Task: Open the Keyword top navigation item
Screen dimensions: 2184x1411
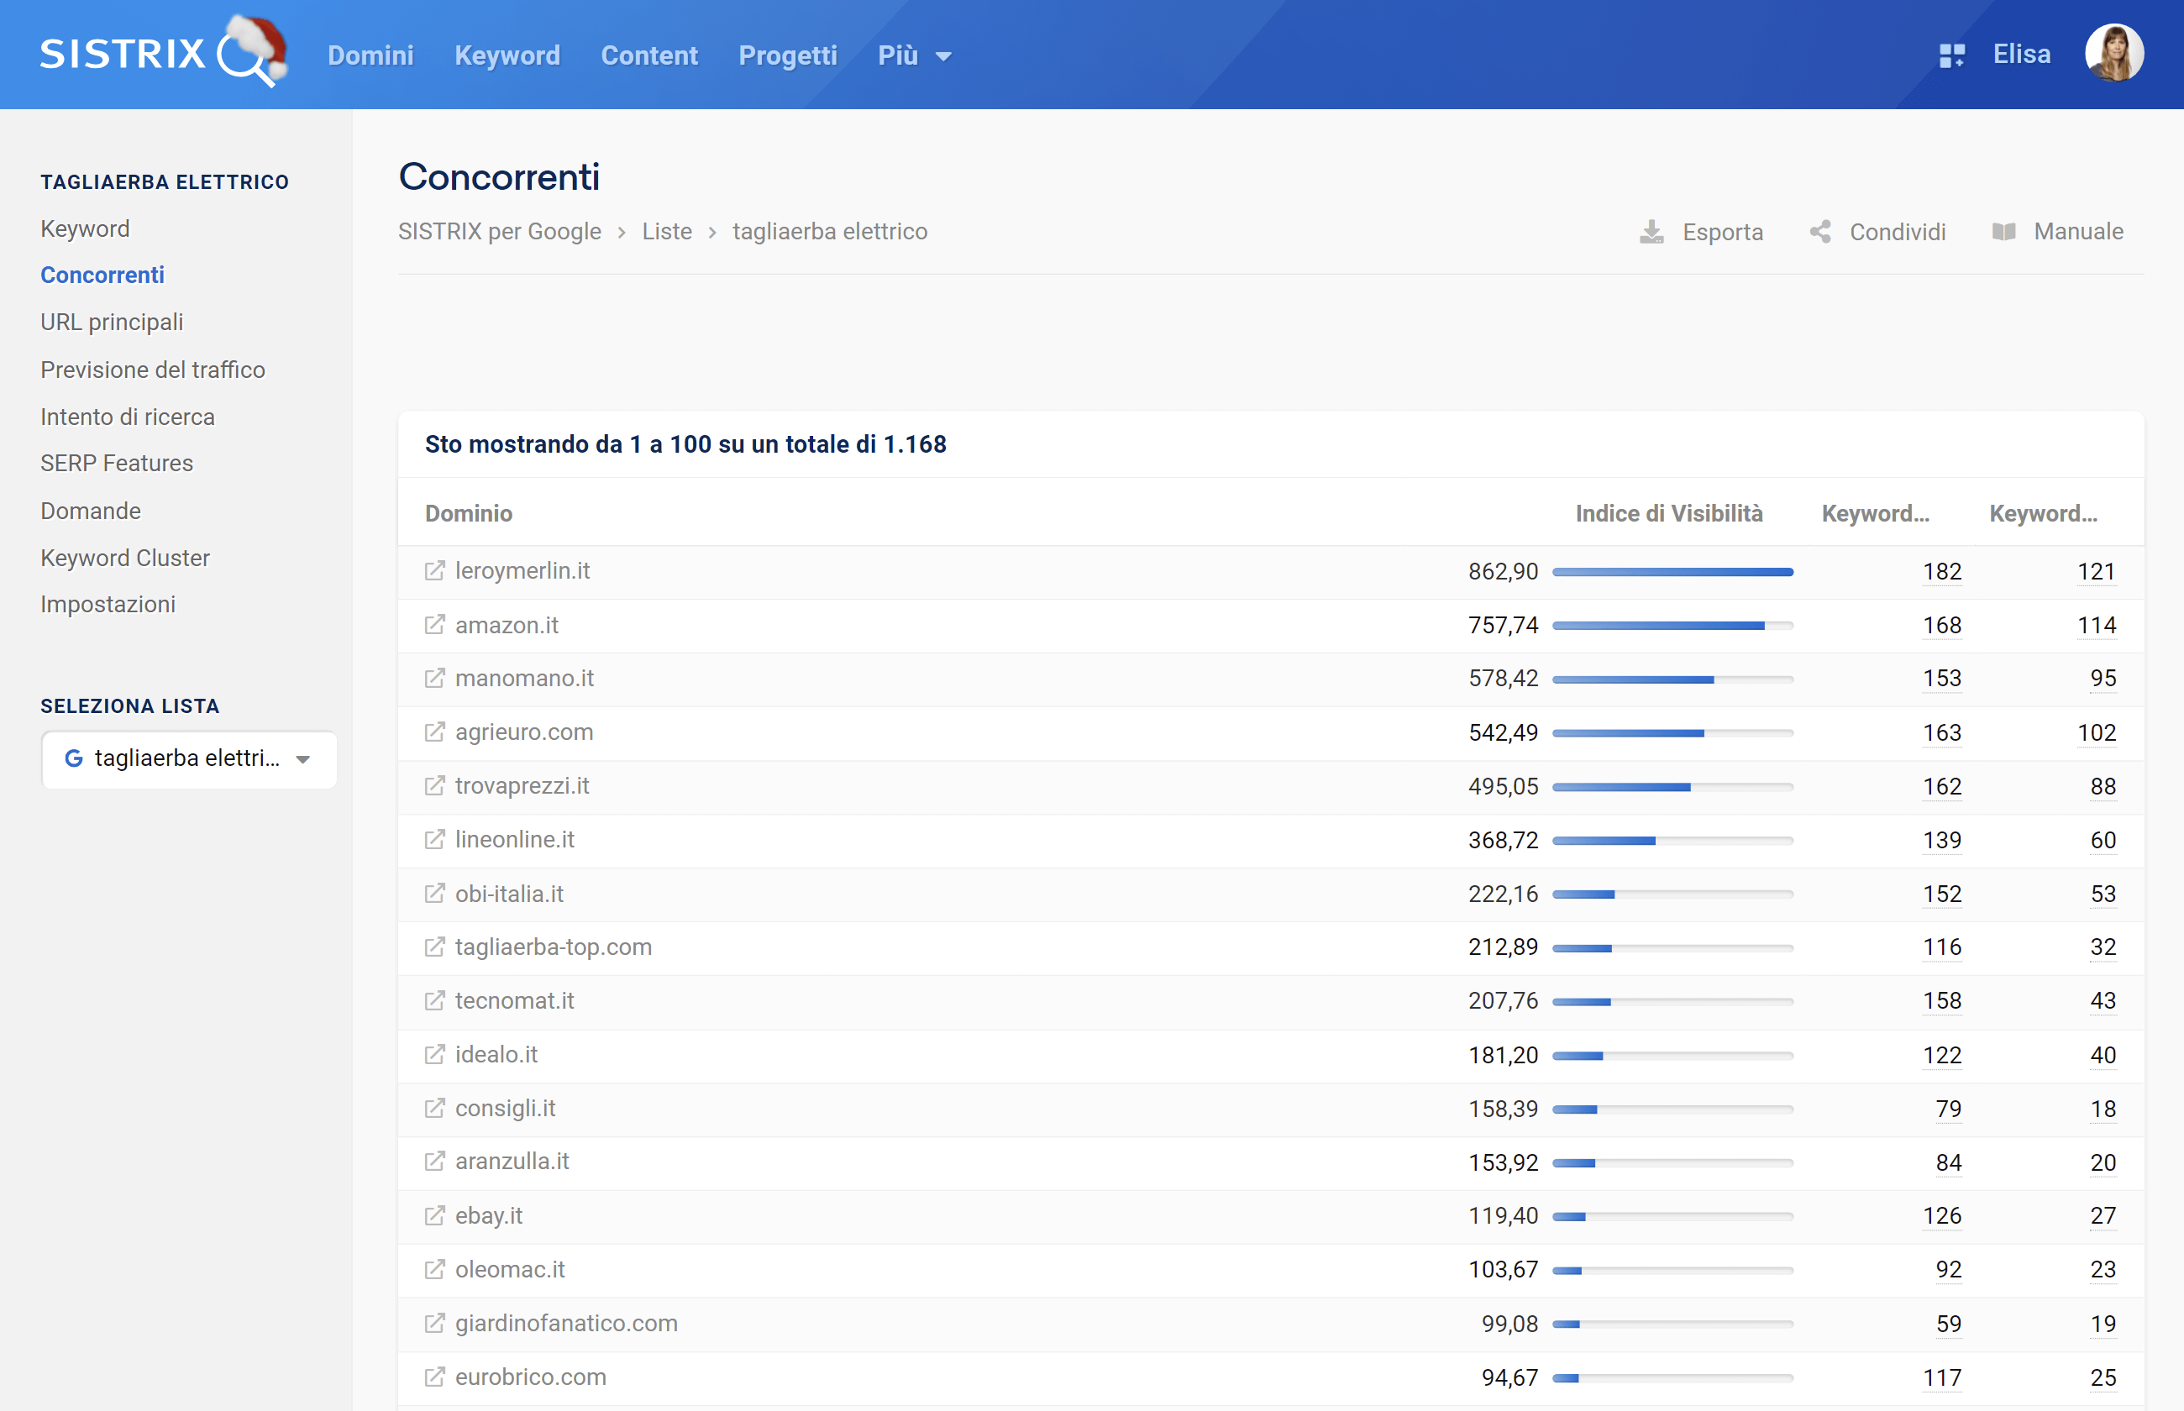Action: pyautogui.click(x=507, y=56)
